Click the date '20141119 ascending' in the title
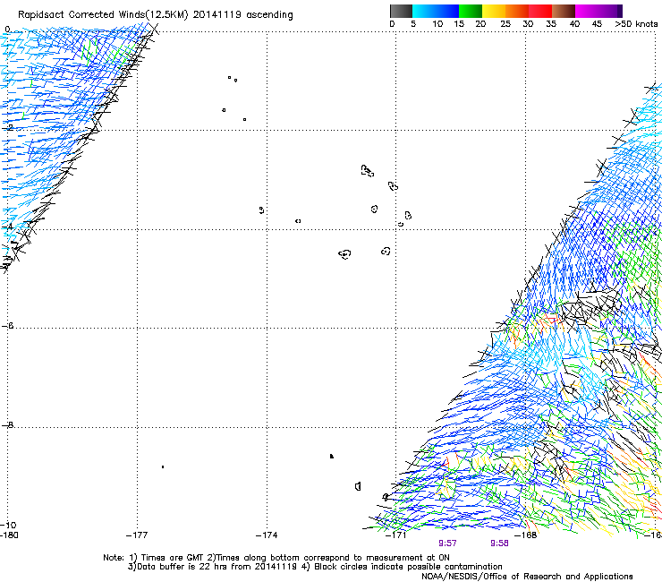The width and height of the screenshot is (662, 582). (x=242, y=14)
